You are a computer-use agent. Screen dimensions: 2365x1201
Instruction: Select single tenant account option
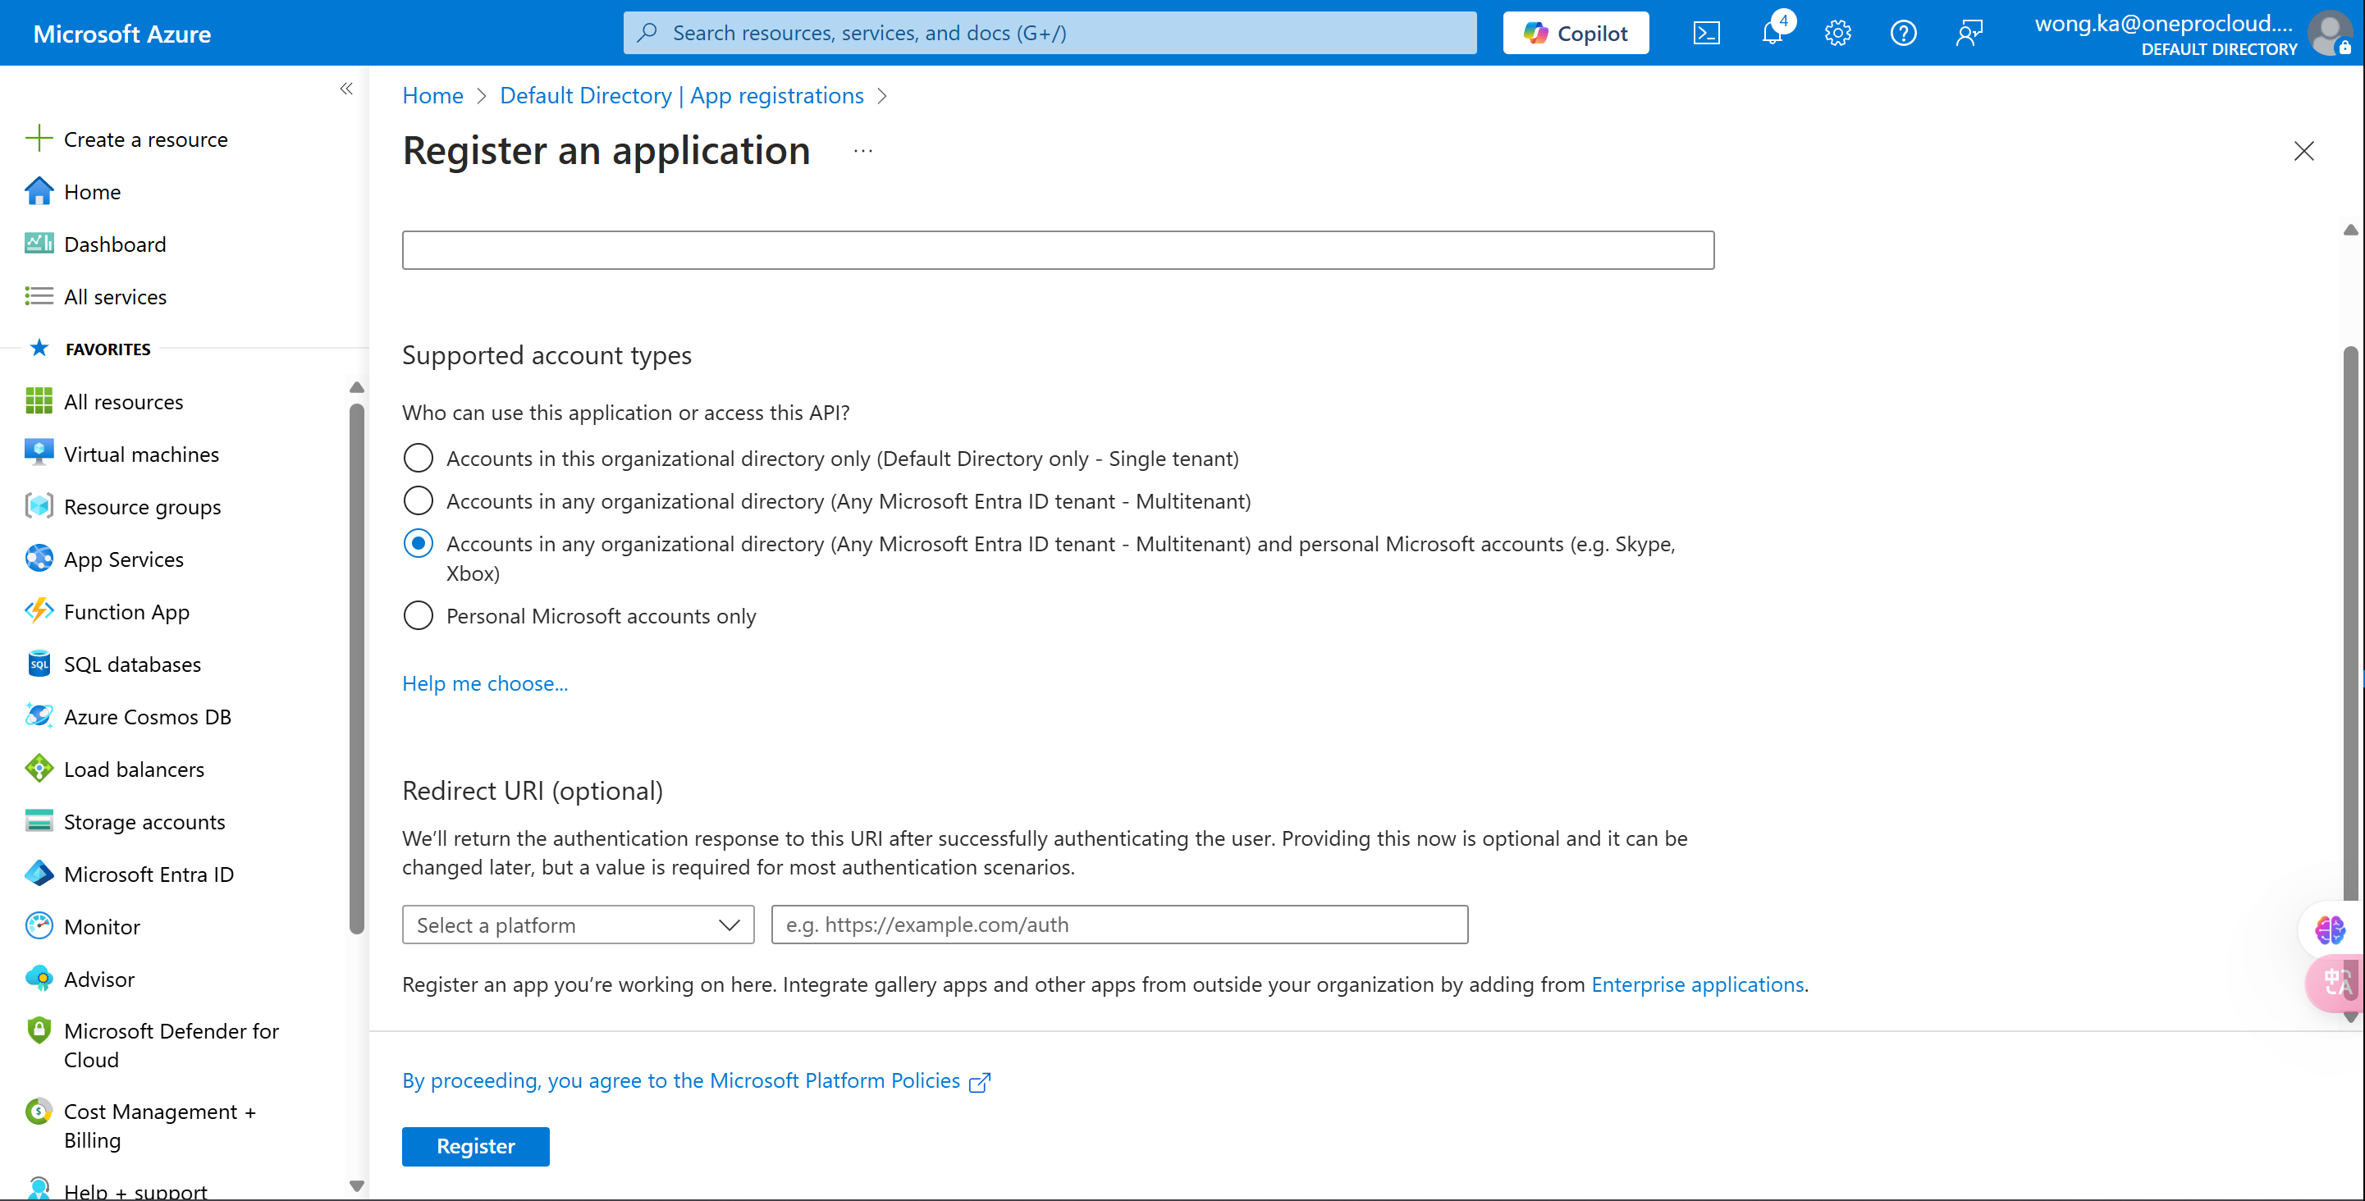pos(418,458)
